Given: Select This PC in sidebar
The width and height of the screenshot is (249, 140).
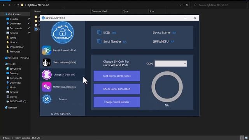Looking at the screenshot, I should [x=12, y=64].
